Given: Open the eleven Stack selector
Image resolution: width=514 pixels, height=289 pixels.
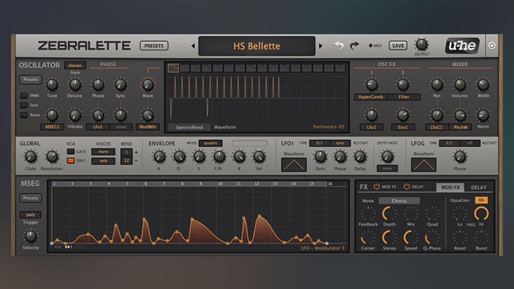Looking at the screenshot, I should [74, 65].
